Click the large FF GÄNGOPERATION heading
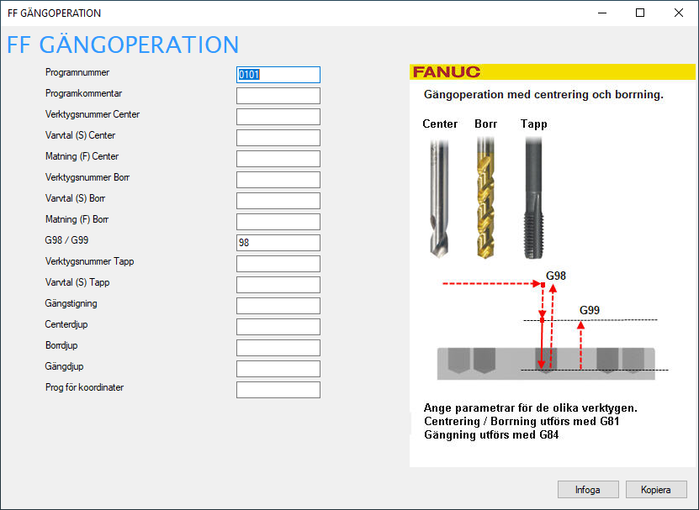Screen dimensions: 699x510 [x=123, y=45]
